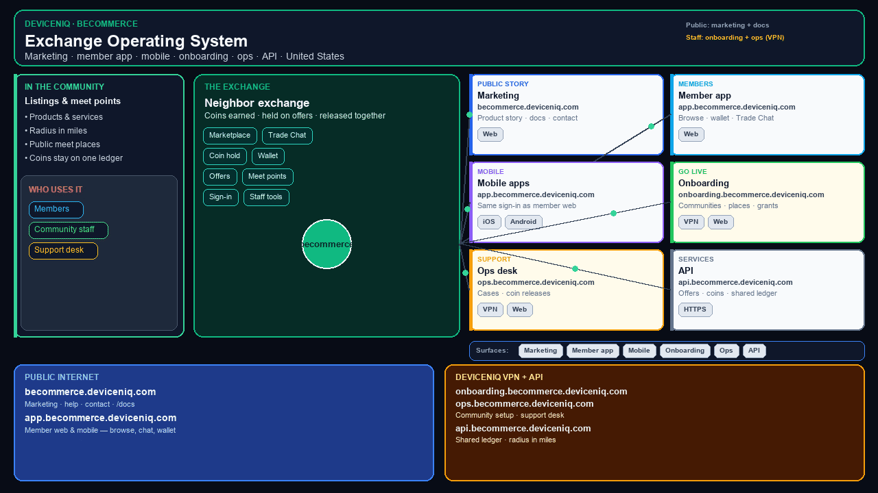Click app.becommerce.deviceniq.com in Public Internet panel
The image size is (878, 493).
tap(100, 418)
